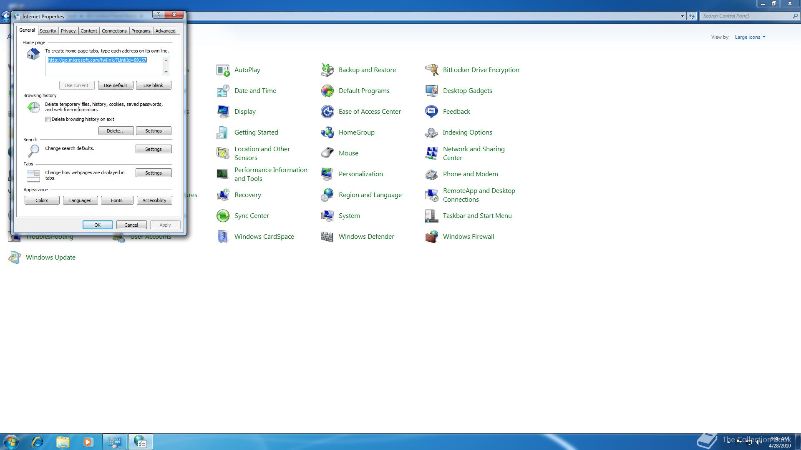Confirm dialog with OK button
Screen dimensions: 801x450
(98, 225)
